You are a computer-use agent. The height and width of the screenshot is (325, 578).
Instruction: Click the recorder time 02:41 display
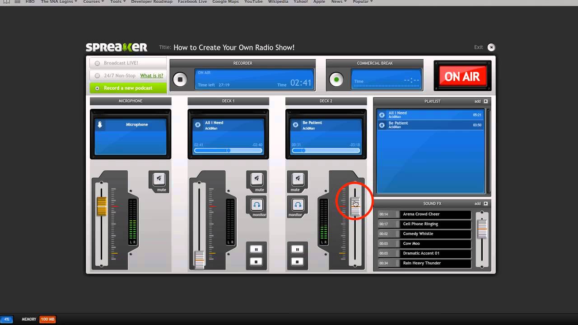tap(301, 83)
